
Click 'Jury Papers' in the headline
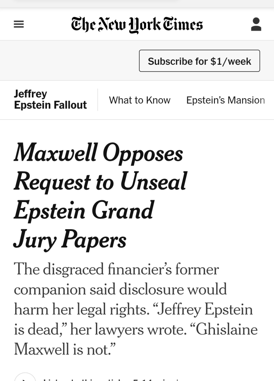(70, 239)
